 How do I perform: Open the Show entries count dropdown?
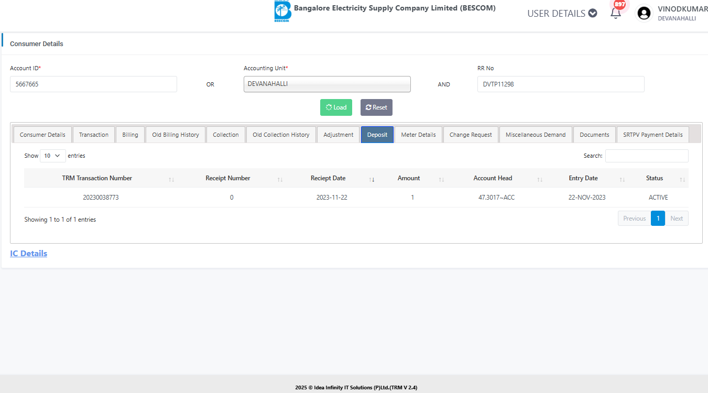coord(52,156)
